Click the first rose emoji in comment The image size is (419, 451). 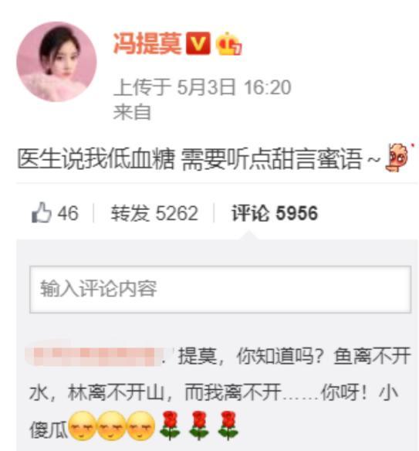pyautogui.click(x=170, y=426)
